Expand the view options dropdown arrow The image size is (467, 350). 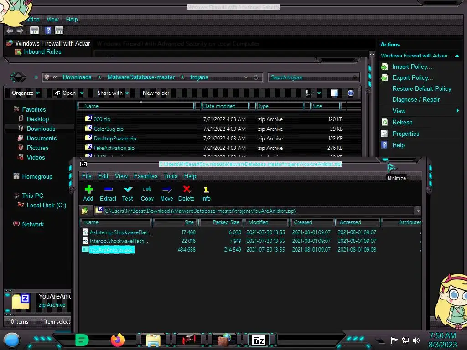coord(319,93)
